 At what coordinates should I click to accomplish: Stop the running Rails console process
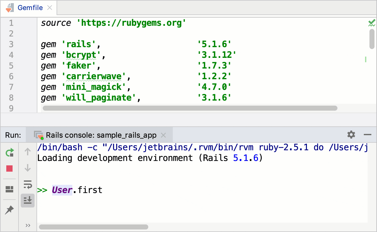click(x=9, y=168)
